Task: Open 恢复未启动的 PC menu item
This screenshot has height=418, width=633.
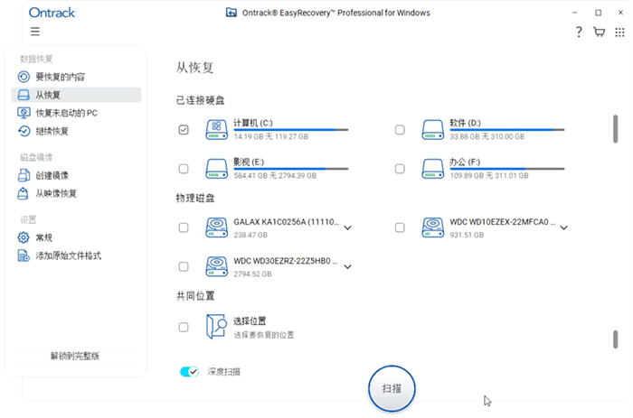Action: click(x=76, y=113)
